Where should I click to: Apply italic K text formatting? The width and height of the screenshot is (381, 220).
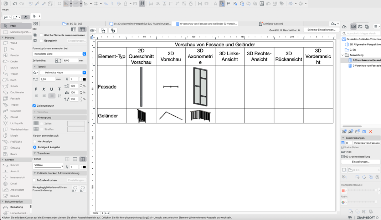(44, 89)
